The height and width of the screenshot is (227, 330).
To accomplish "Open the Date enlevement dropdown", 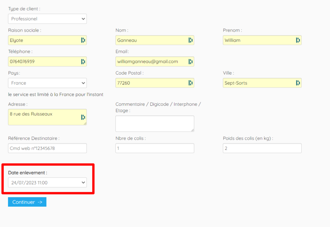I will click(x=47, y=183).
